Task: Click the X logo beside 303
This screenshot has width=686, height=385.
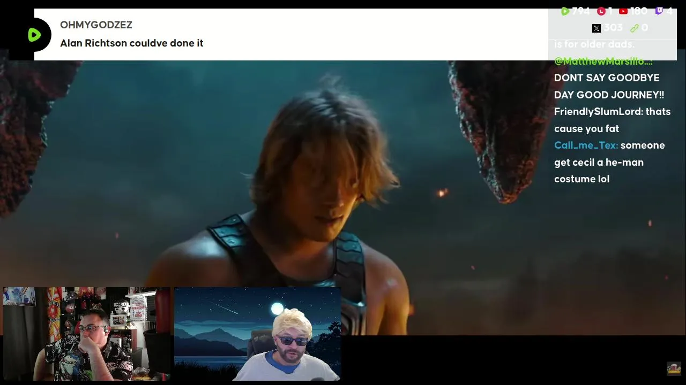Action: tap(596, 28)
